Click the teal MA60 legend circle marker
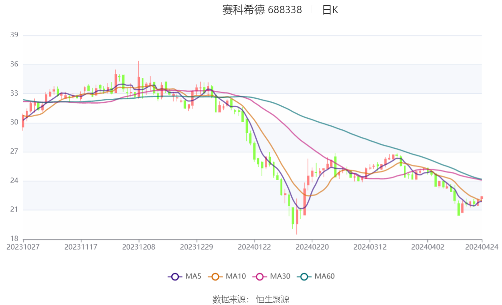This screenshot has height=305, width=502. (x=304, y=277)
